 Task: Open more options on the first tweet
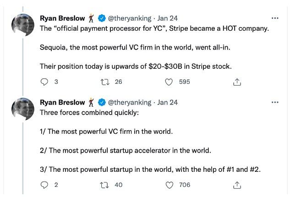tap(275, 18)
